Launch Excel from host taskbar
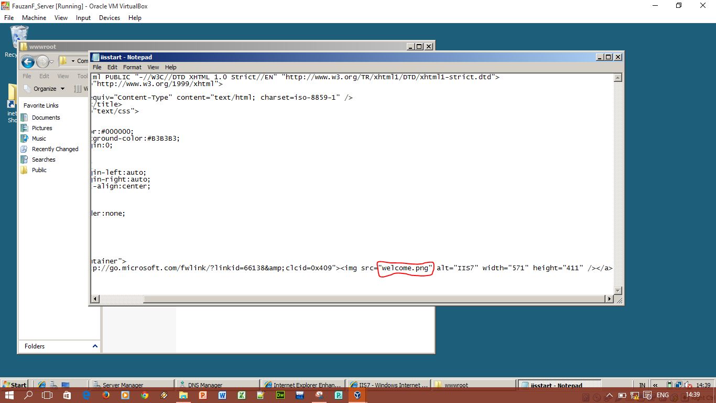This screenshot has width=716, height=403. (241, 395)
